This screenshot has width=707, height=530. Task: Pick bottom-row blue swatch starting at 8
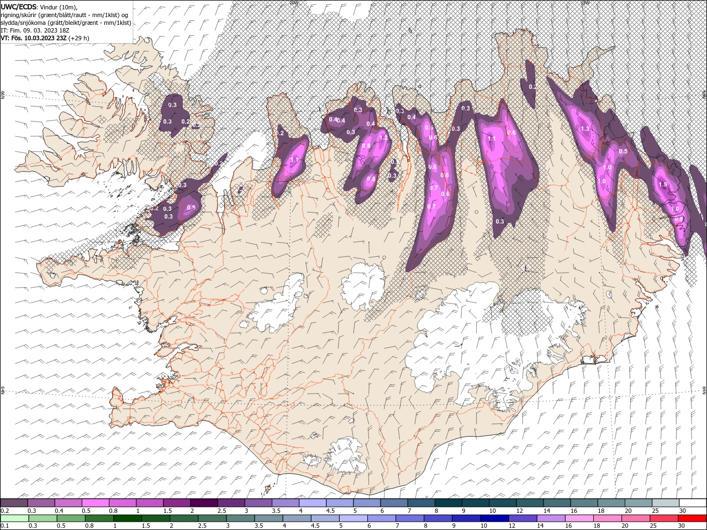[x=438, y=518]
